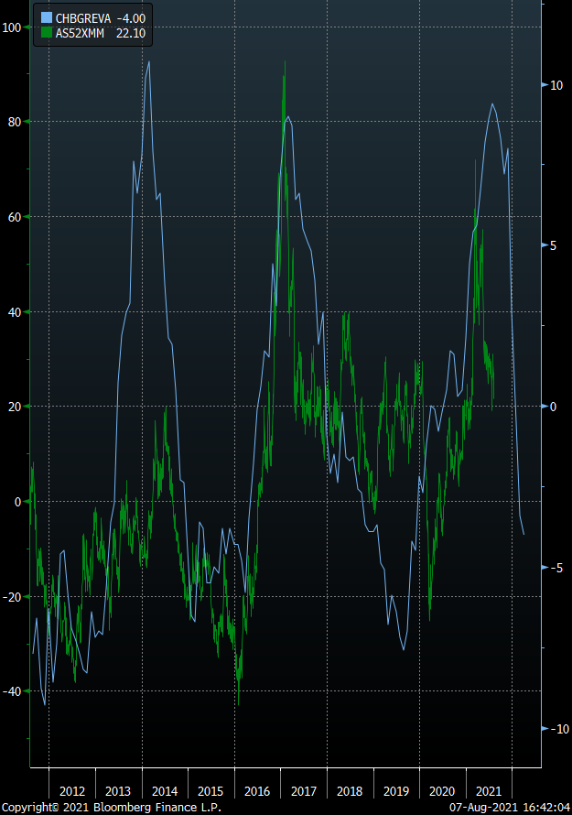
Task: Click the -5 label on right axis
Action: click(556, 568)
